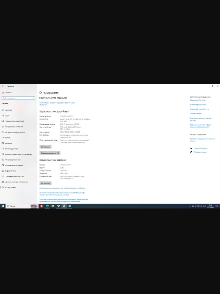Open the Диспетчер устройств (Device Manager) link
This screenshot has height=294, width=220.
198,105
